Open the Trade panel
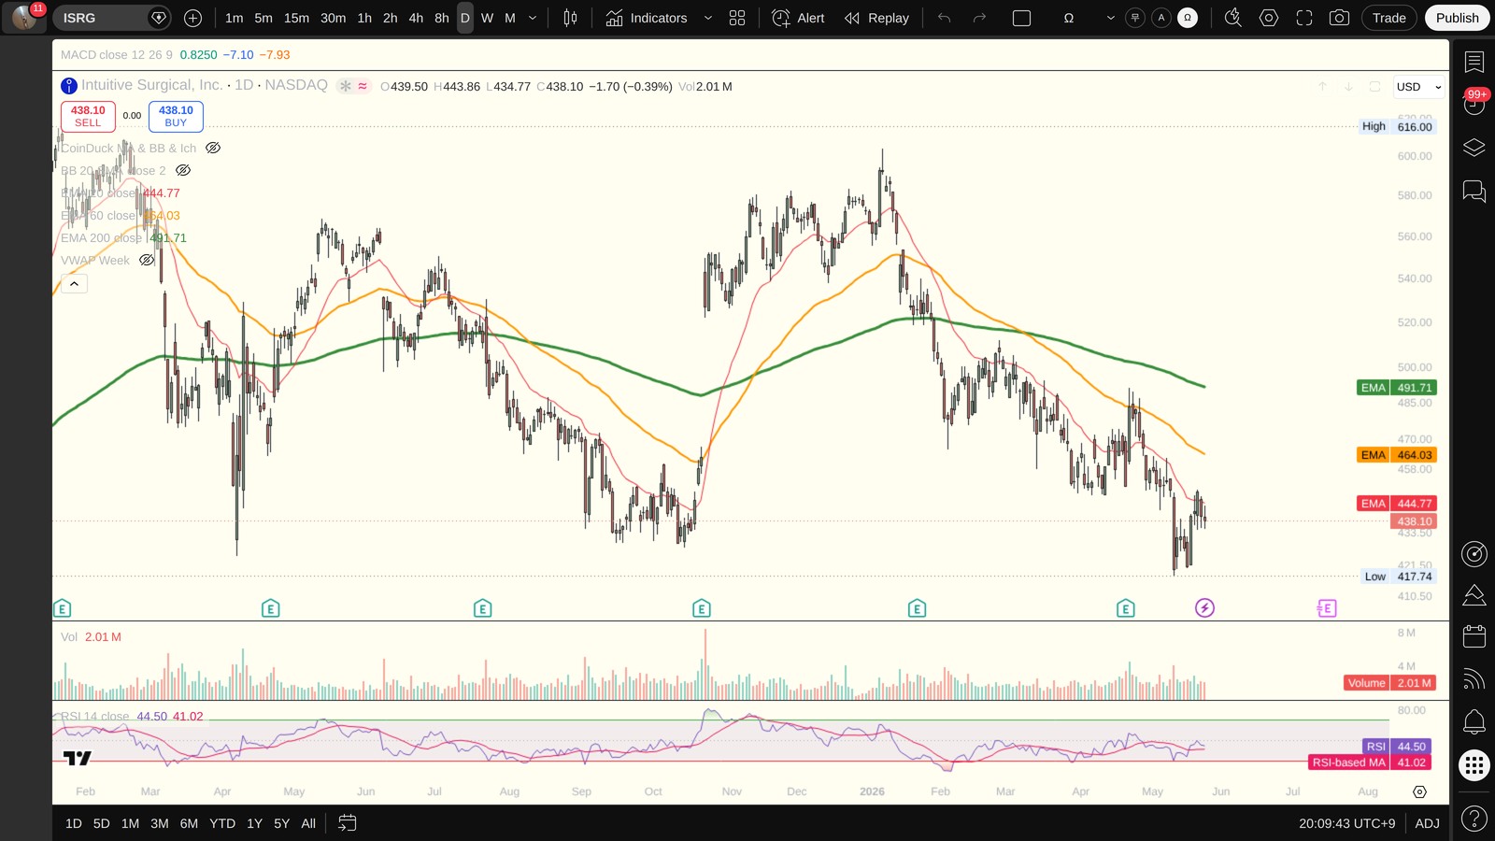 point(1388,18)
